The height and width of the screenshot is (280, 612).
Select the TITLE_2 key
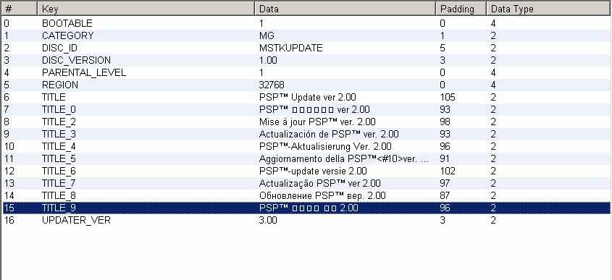[59, 122]
